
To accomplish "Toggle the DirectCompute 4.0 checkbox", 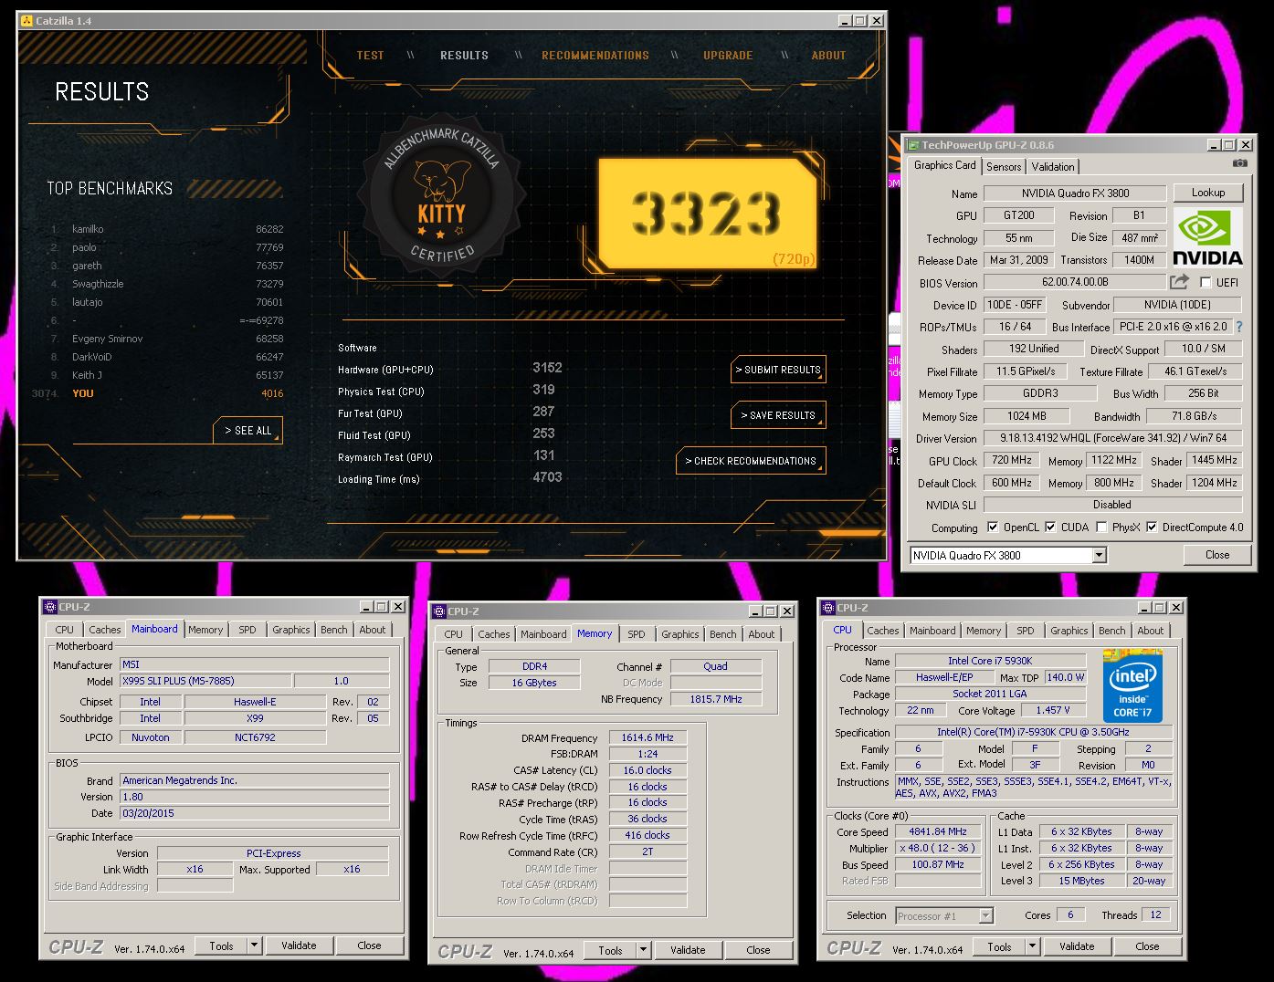I will [x=1152, y=528].
